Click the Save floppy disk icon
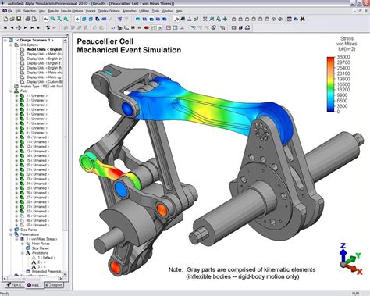Screen dimensions: 370x296 [19, 19]
